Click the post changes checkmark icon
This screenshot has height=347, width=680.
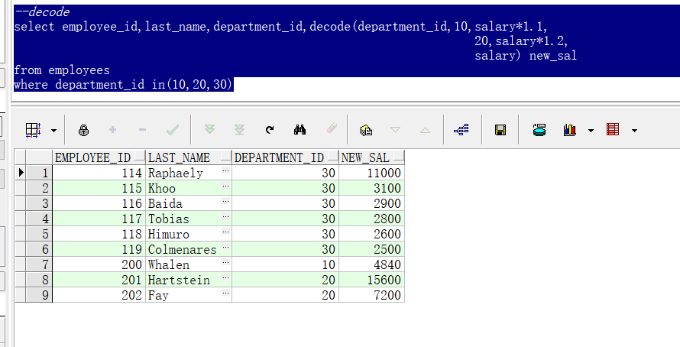pos(173,129)
